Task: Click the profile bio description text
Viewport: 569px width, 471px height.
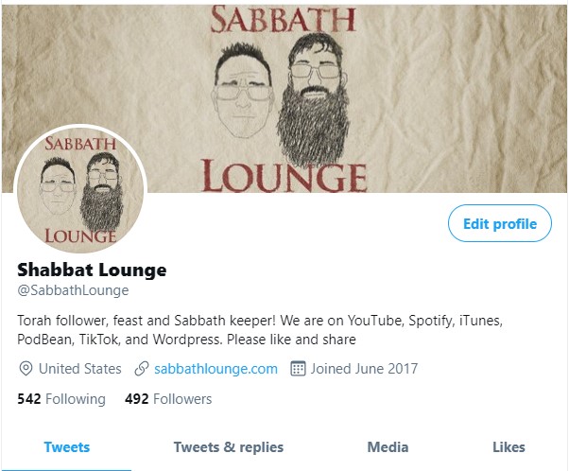Action: coord(260,330)
